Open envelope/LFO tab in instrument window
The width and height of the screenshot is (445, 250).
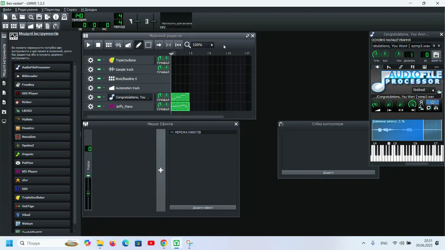pyautogui.click(x=389, y=67)
